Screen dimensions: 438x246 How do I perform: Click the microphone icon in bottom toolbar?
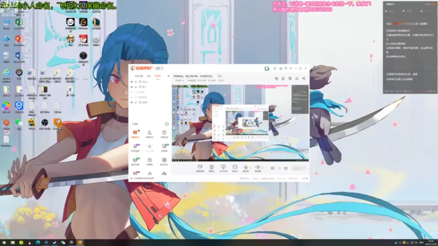click(x=246, y=168)
